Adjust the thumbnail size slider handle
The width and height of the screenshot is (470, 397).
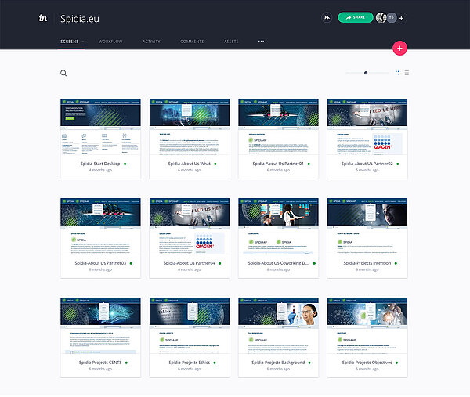pyautogui.click(x=366, y=73)
